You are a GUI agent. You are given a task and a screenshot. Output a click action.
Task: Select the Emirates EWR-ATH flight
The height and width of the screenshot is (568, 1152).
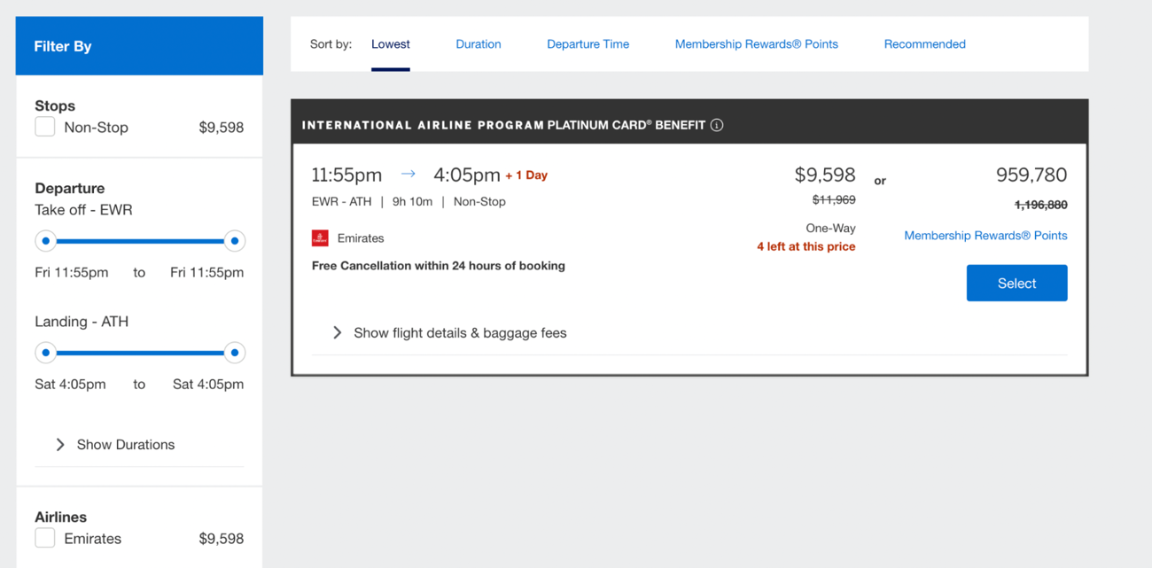tap(1016, 284)
